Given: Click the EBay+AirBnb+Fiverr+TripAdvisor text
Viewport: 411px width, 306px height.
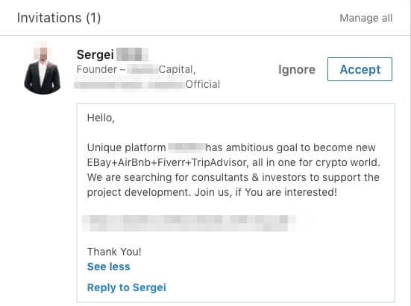Looking at the screenshot, I should click(168, 162).
